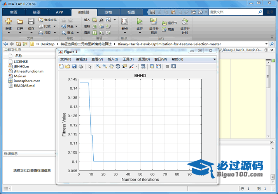Click Open File icon in Figure toolbar
278x194 pixels.
(x=68, y=66)
